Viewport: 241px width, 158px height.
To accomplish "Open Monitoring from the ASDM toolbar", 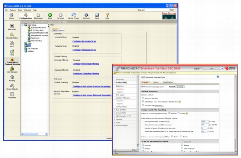I will [38, 16].
